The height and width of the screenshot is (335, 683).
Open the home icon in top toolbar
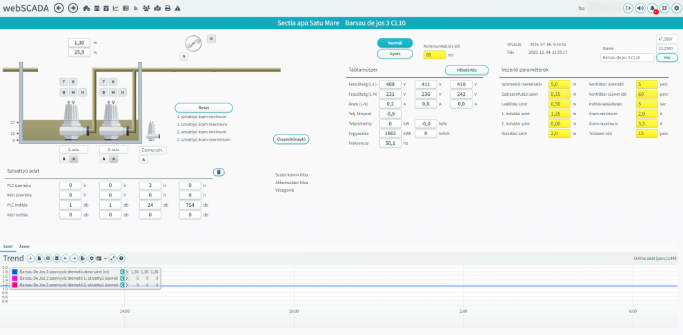pyautogui.click(x=86, y=8)
